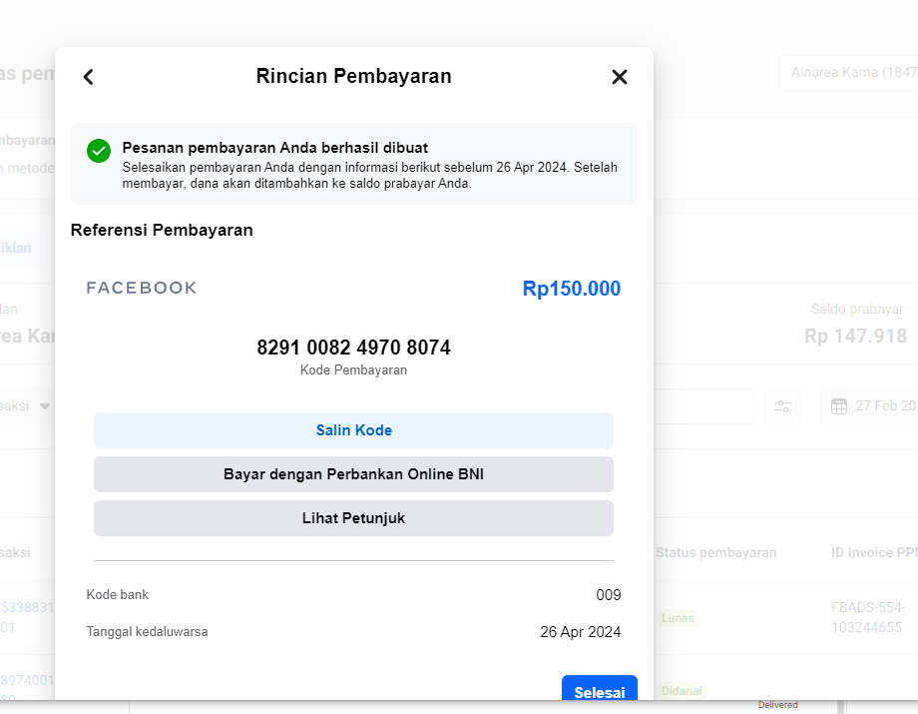Click Status pembayaran column header

pos(716,553)
